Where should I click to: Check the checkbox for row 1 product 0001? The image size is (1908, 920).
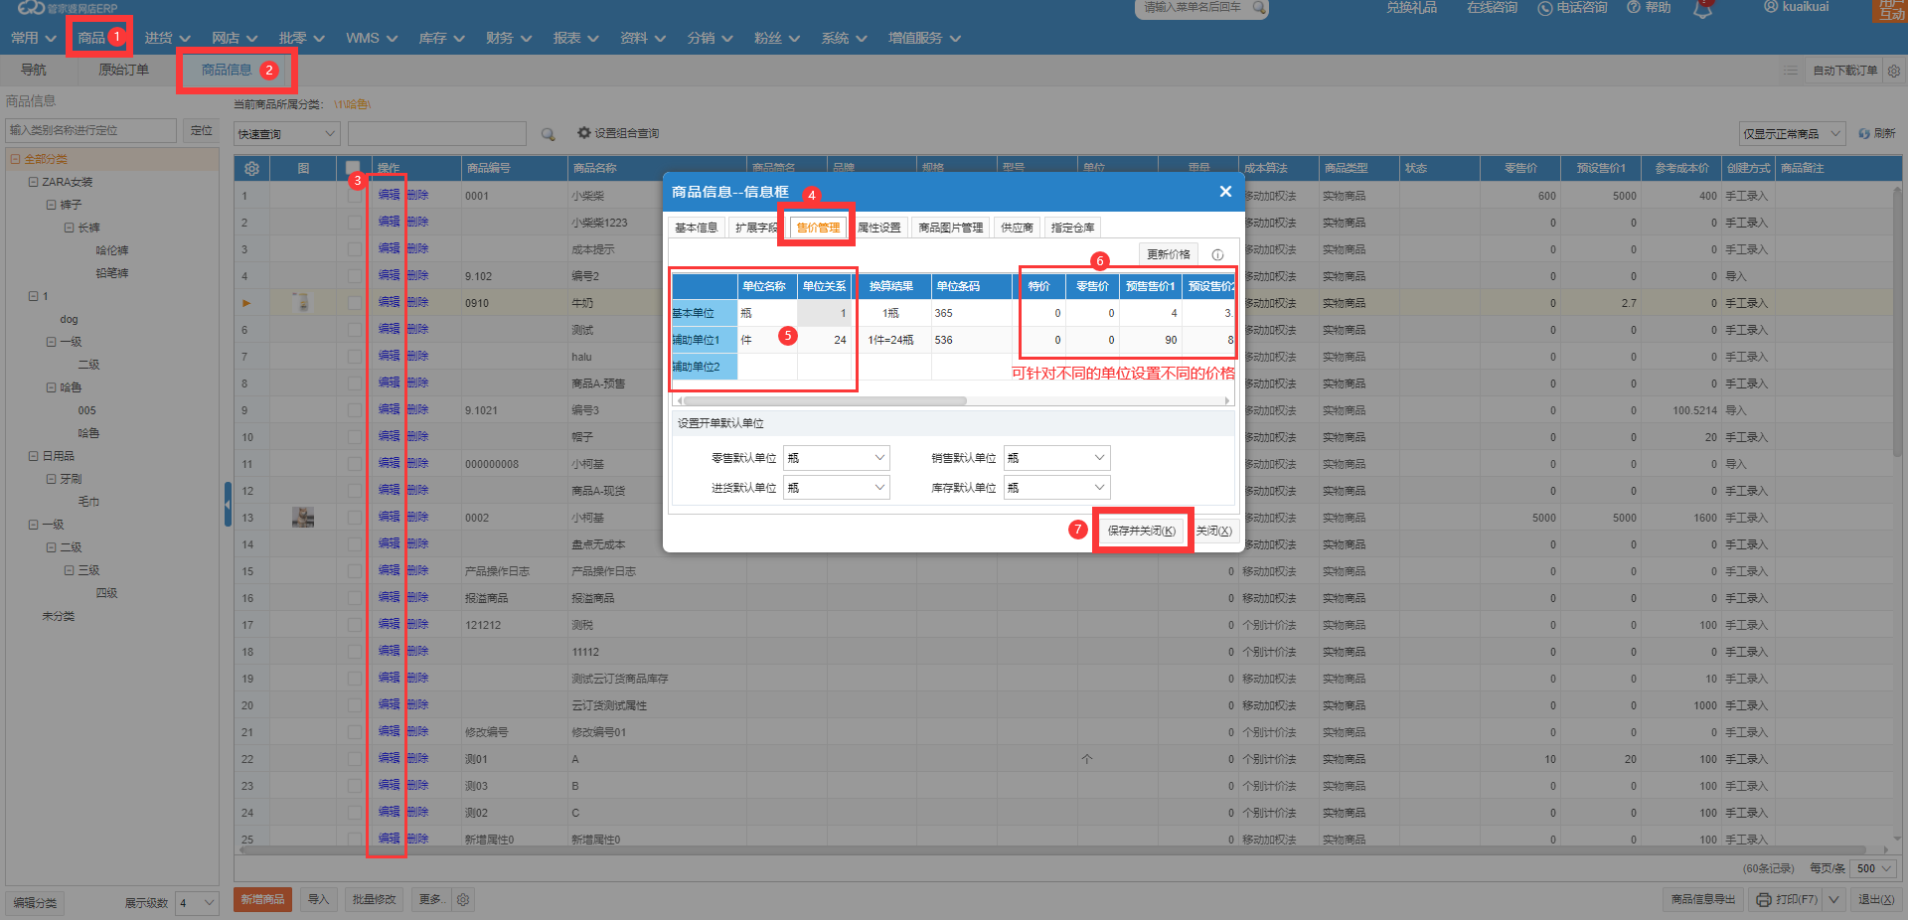pyautogui.click(x=354, y=196)
